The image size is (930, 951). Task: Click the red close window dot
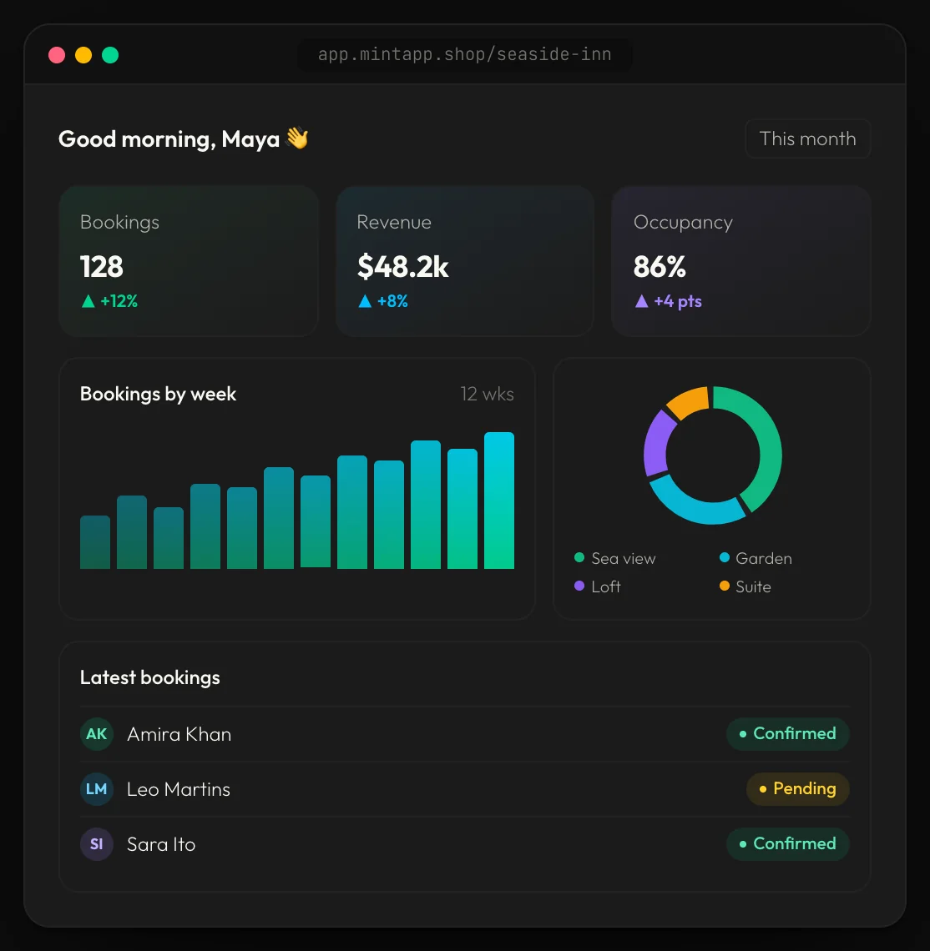tap(57, 55)
